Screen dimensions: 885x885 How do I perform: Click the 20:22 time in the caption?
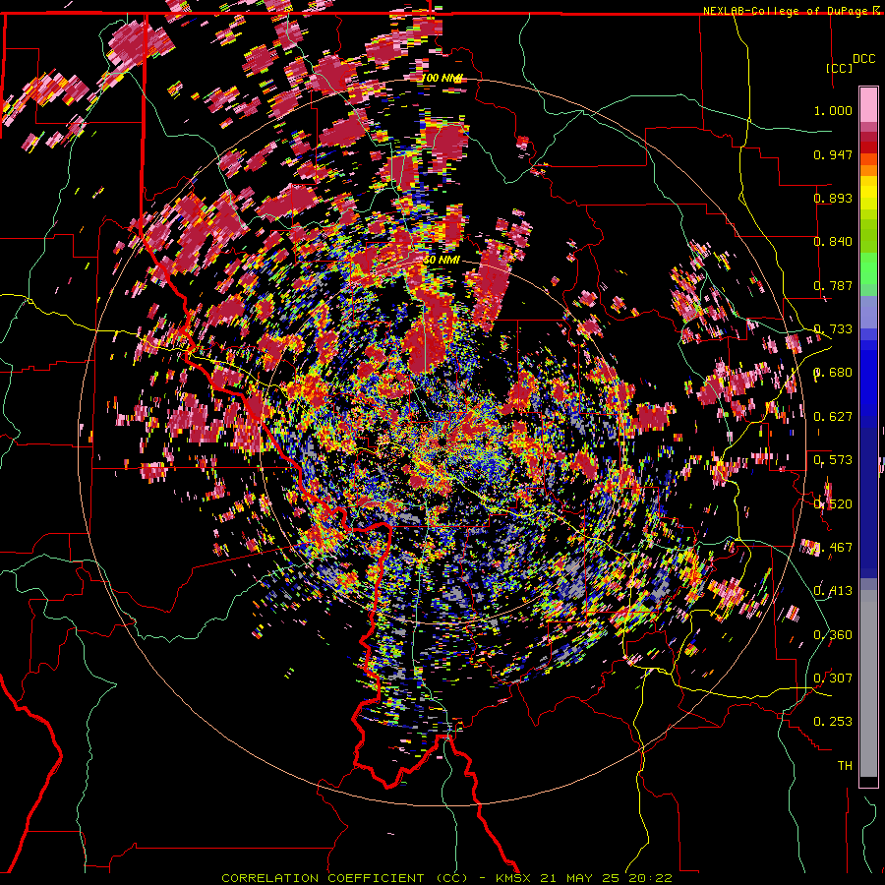point(653,878)
